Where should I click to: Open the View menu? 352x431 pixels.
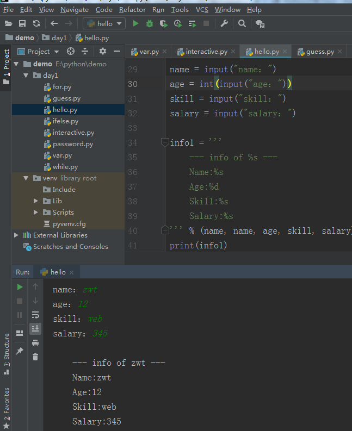coord(46,10)
